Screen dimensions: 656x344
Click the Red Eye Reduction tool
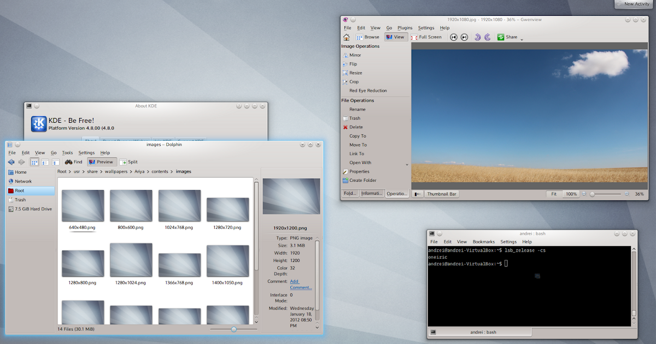tap(368, 90)
